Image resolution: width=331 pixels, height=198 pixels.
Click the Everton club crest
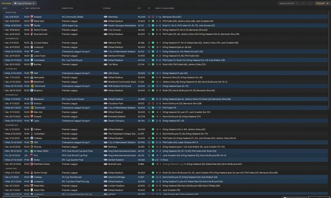click(x=32, y=104)
